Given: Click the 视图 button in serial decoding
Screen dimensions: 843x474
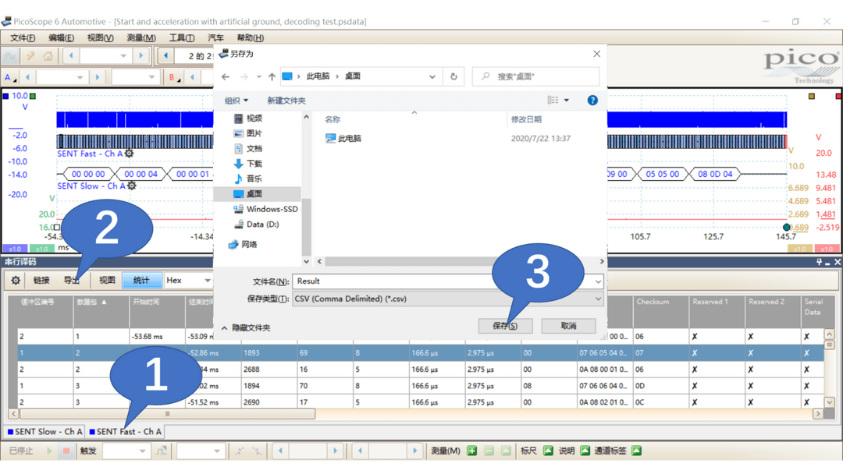Looking at the screenshot, I should click(x=107, y=280).
